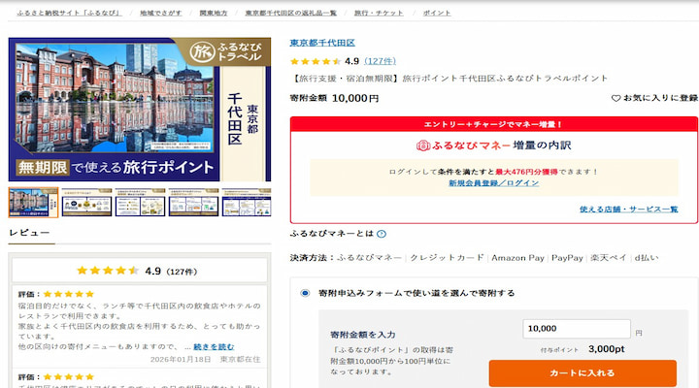Click the エントリー＋チャージでマネー増量 red banner

pyautogui.click(x=493, y=124)
